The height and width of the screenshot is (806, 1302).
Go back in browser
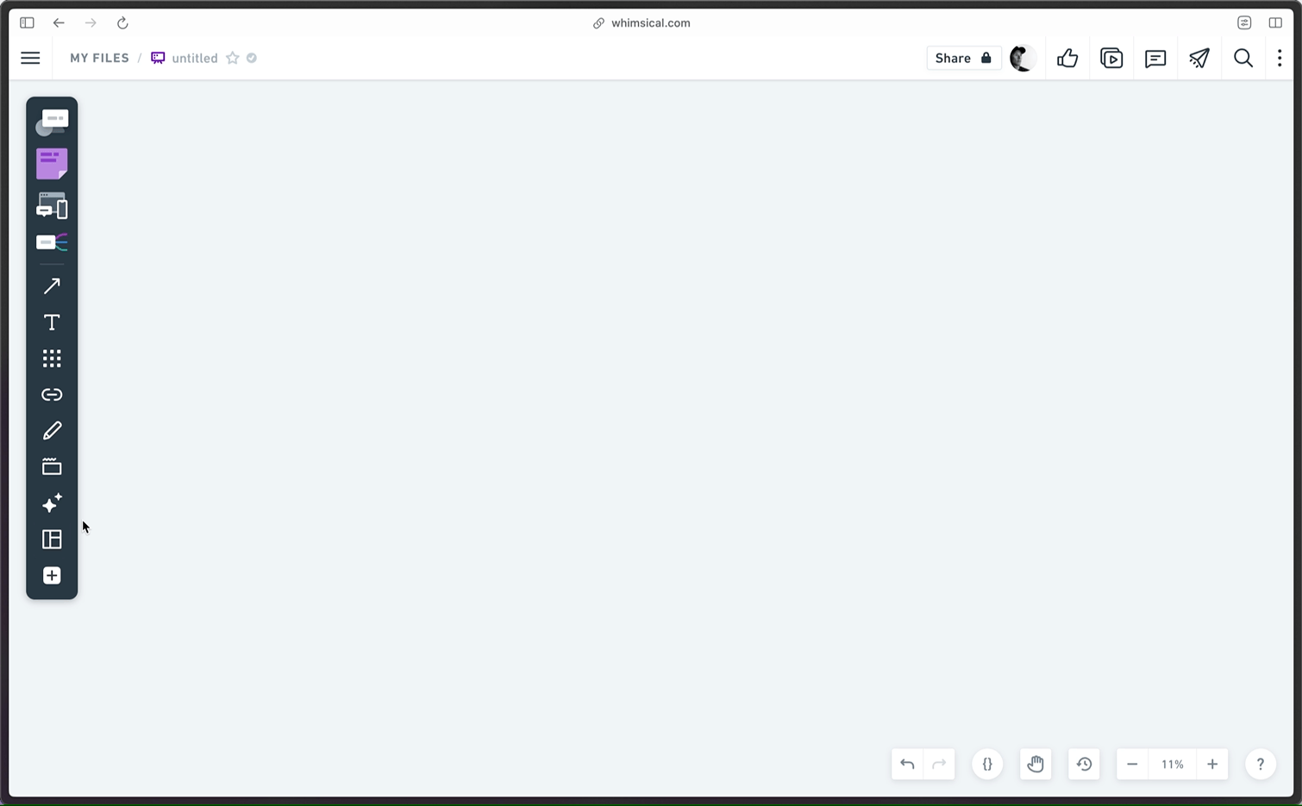click(59, 23)
